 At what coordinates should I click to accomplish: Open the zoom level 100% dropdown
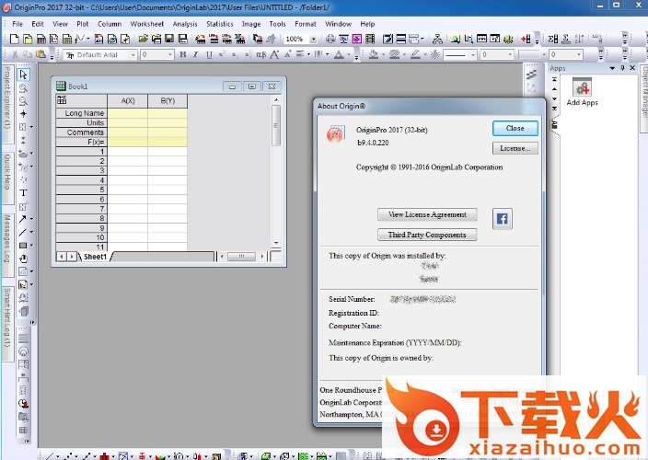(313, 40)
